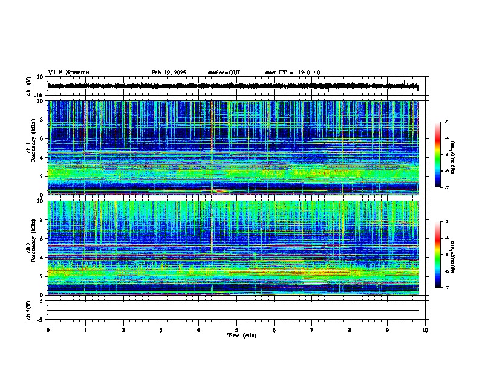Click the red-yellow low-frequency burst in ch.1 spectrogram
This screenshot has height=370, width=479.
pyautogui.click(x=221, y=192)
